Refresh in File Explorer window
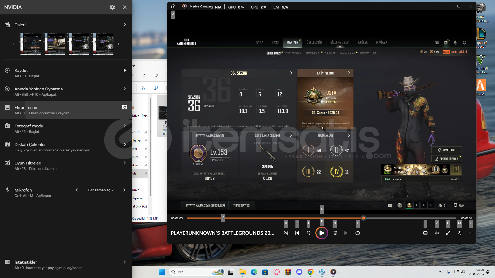495x278 pixels. pyautogui.click(x=156, y=75)
